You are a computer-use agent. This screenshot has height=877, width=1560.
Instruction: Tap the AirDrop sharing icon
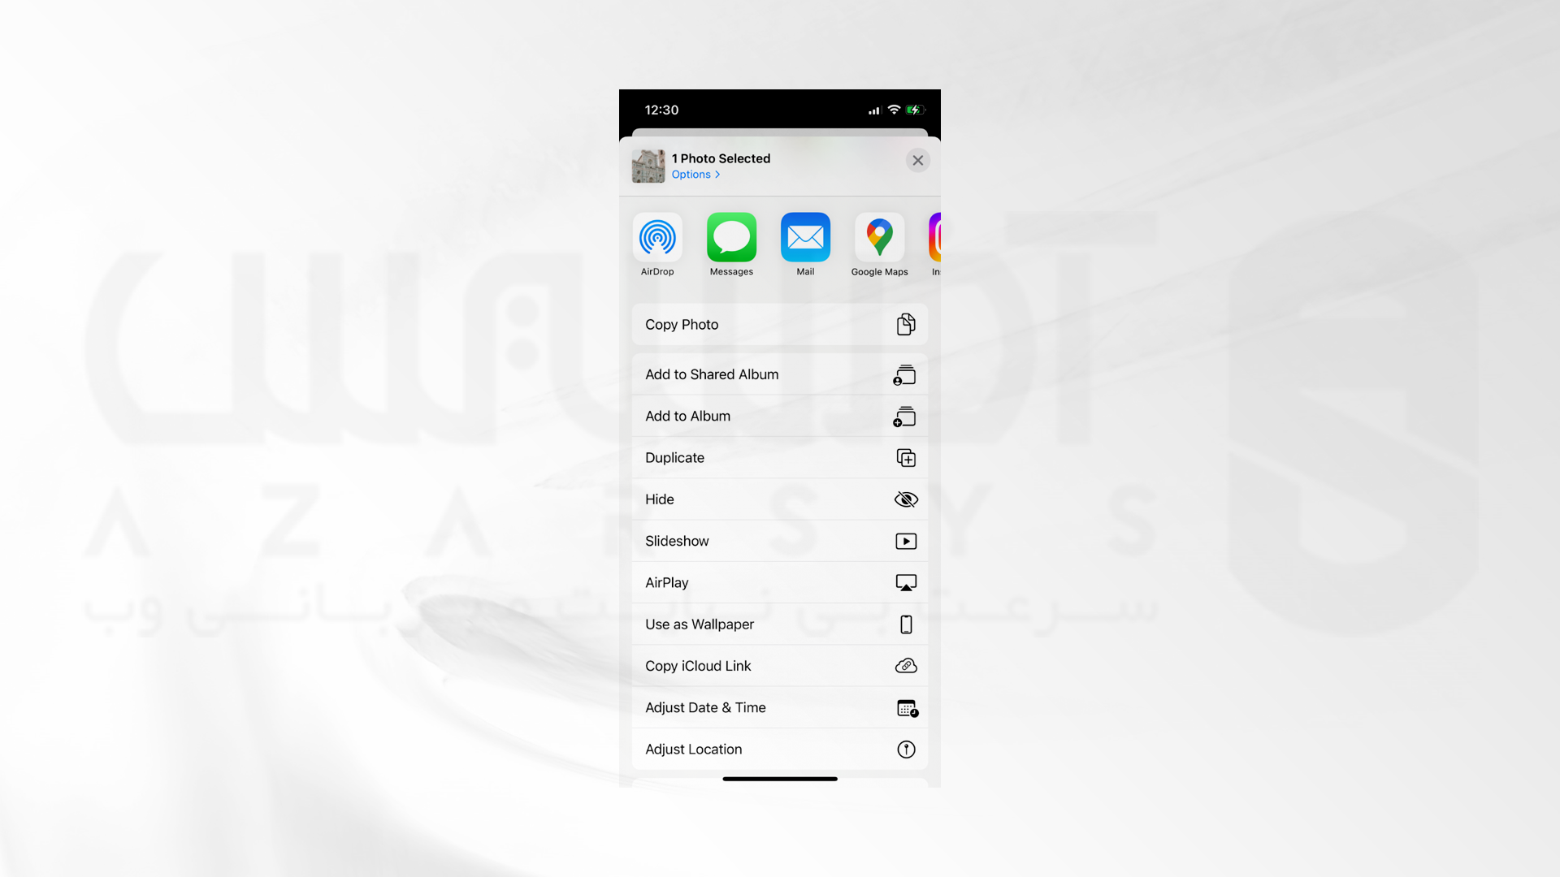pos(658,236)
